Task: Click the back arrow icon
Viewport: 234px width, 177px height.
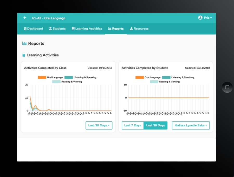Action: click(25, 18)
